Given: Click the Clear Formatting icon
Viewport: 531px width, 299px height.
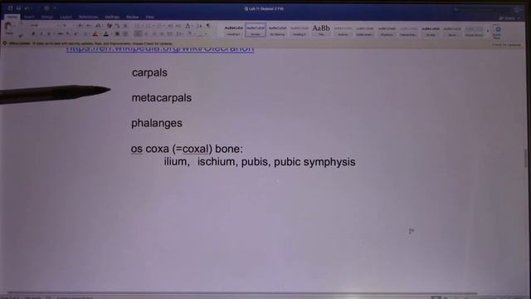Looking at the screenshot, I should (x=109, y=26).
